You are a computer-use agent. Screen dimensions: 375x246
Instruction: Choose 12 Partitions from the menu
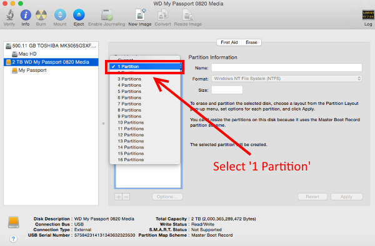[145, 135]
